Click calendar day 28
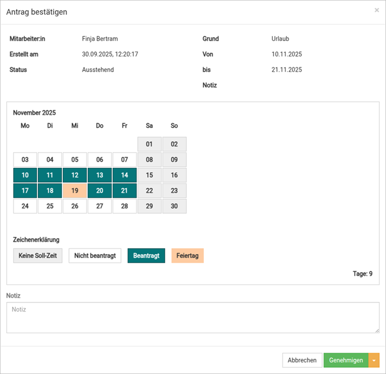386x374 pixels. pyautogui.click(x=125, y=206)
